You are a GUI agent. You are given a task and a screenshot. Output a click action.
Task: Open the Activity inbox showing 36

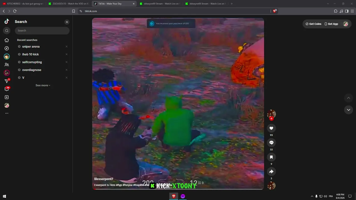(7, 89)
